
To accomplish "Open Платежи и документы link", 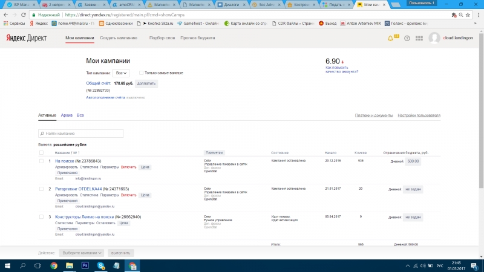I will (x=374, y=115).
